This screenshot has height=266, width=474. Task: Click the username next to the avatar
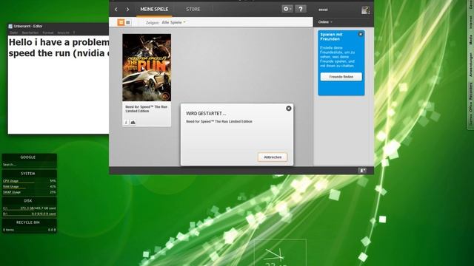323,10
